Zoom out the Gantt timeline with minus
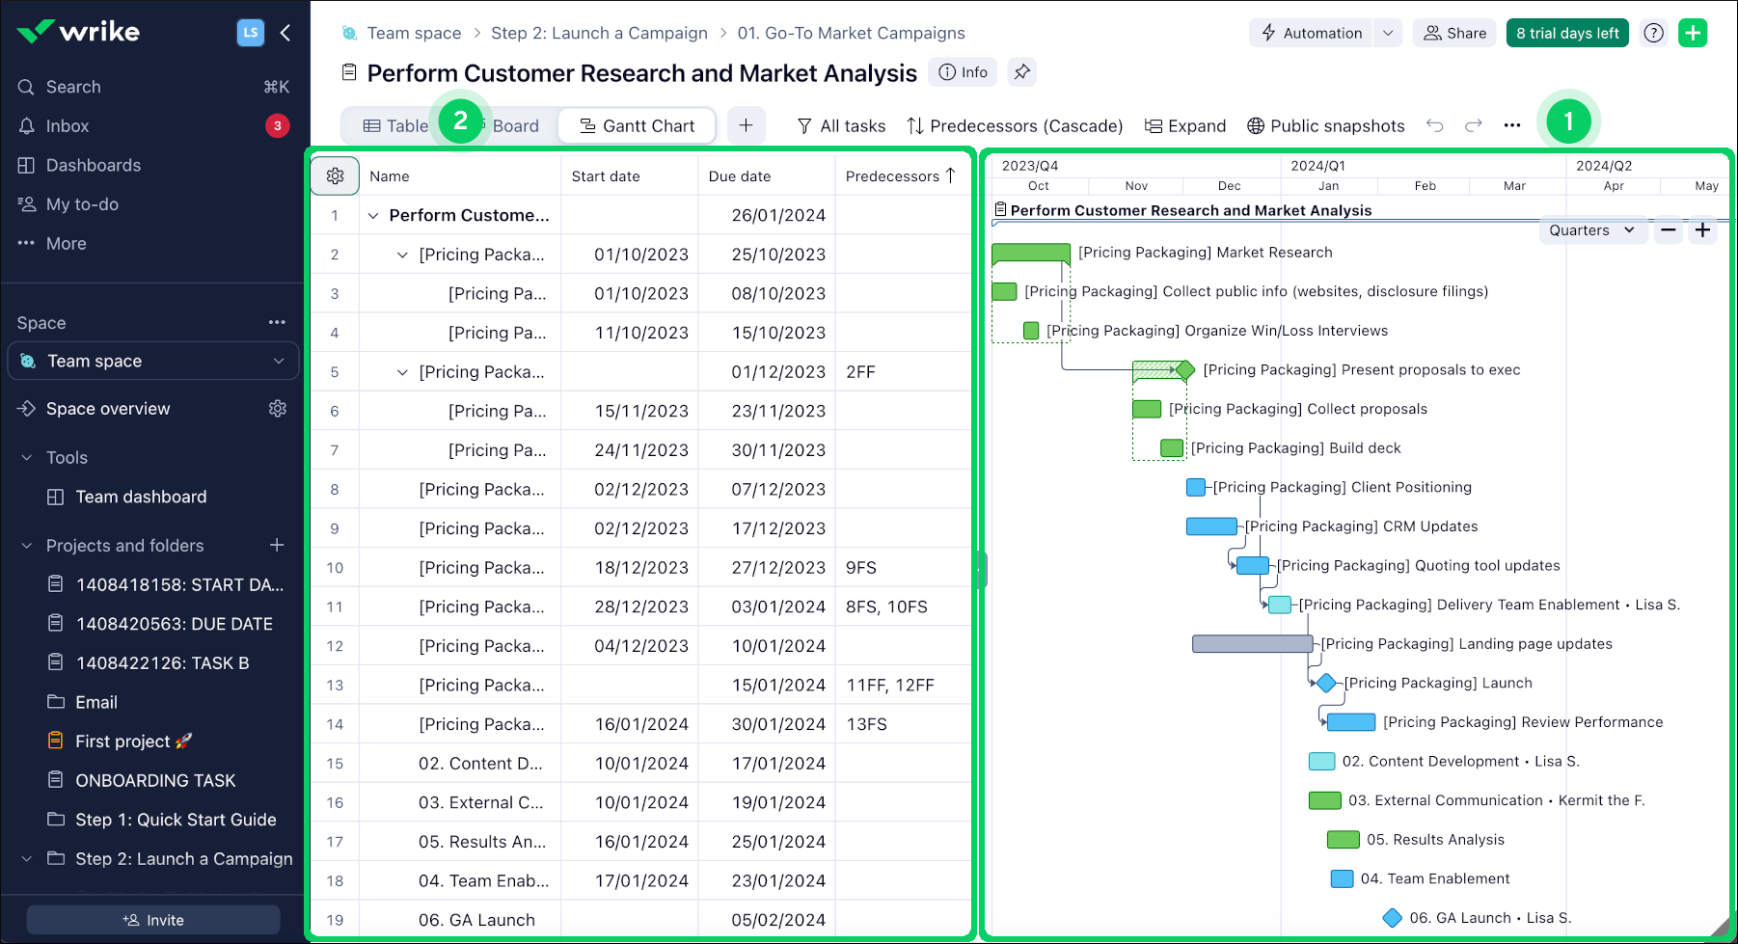The width and height of the screenshot is (1738, 944). click(1669, 230)
